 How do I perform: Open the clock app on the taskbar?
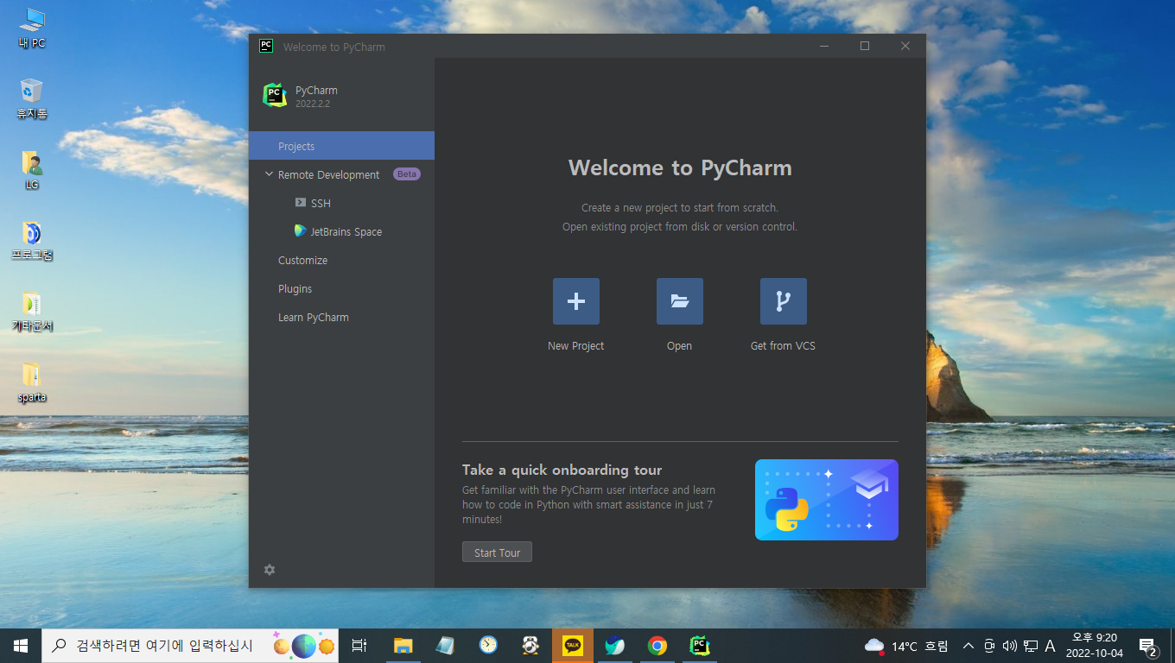488,646
